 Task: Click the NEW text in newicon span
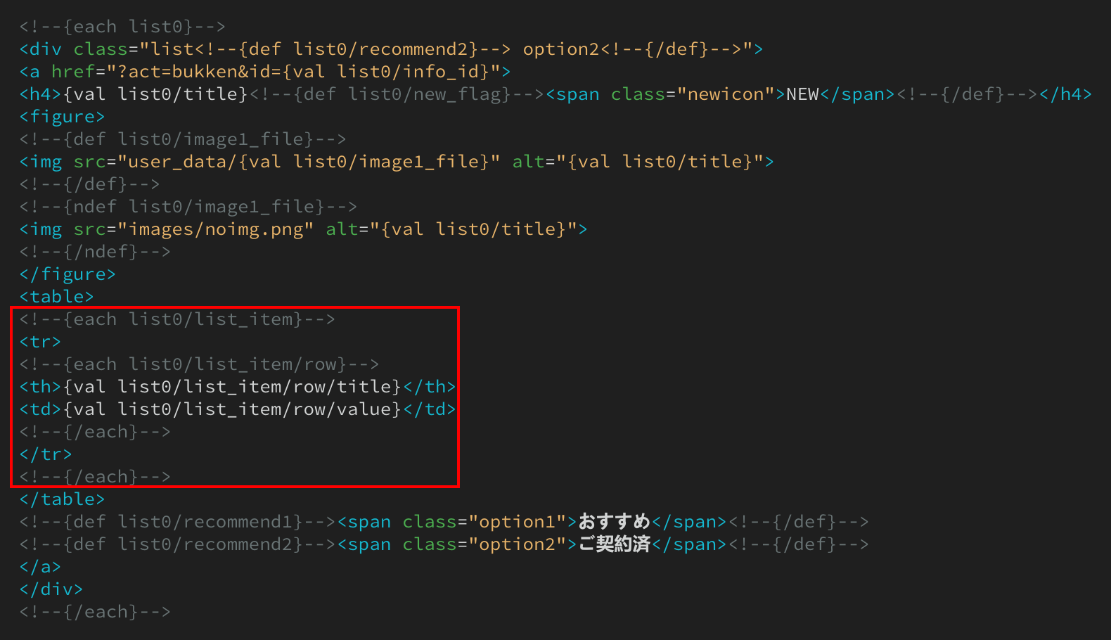point(802,94)
